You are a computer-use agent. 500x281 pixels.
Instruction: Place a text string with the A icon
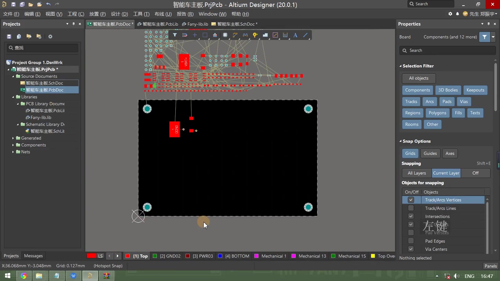(x=295, y=35)
